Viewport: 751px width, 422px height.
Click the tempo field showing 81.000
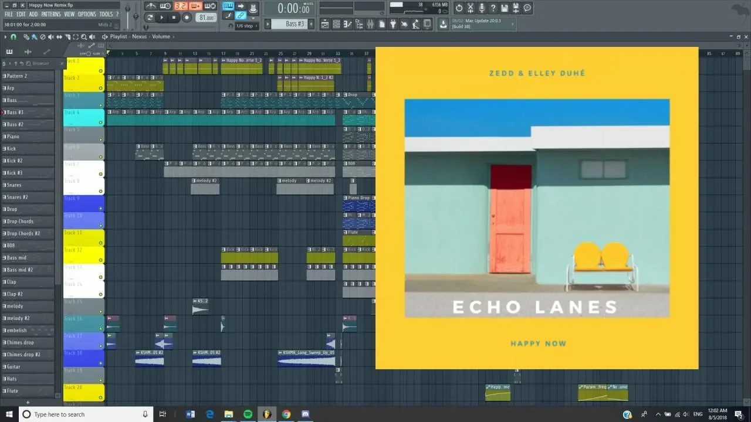[x=206, y=18]
